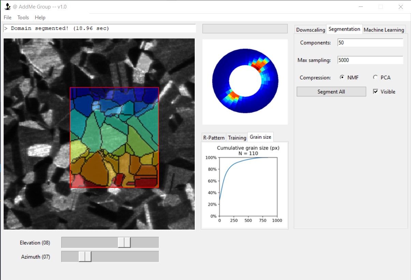The height and width of the screenshot is (280, 411).
Task: Click the colored segmented region in the image
Action: point(115,137)
